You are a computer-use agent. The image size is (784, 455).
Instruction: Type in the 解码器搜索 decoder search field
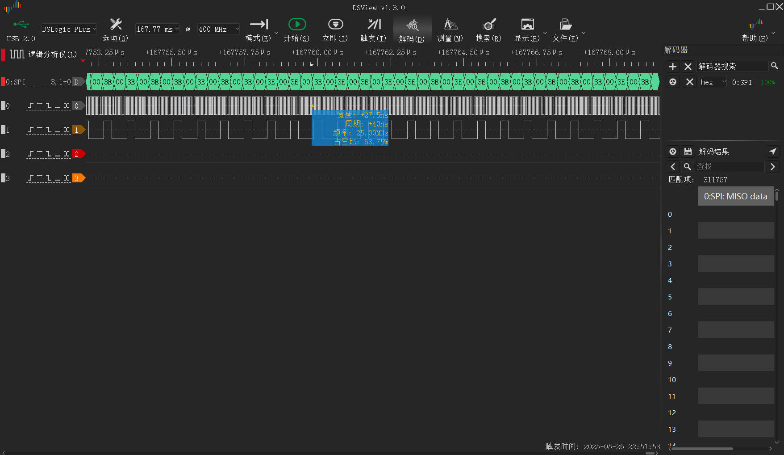tap(732, 66)
